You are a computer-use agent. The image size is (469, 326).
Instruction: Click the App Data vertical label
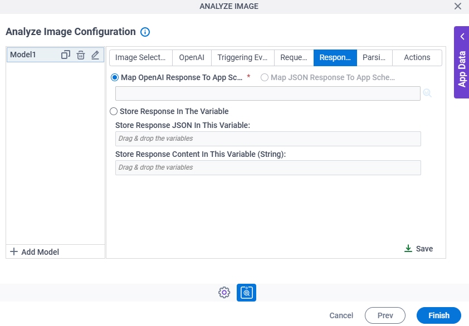462,69
